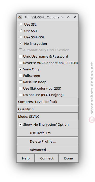Viewport: 95px width, 182px height.
Task: Choose the Use SSH+SSL option
Action: (x=21, y=37)
